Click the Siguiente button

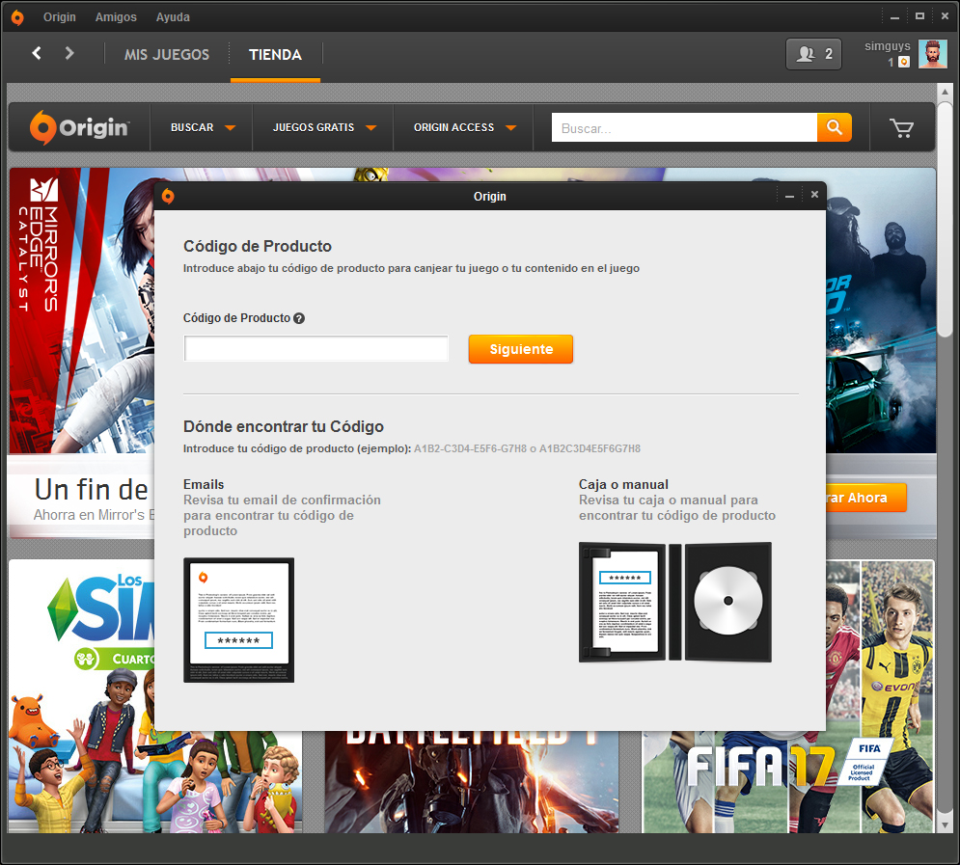click(x=520, y=349)
